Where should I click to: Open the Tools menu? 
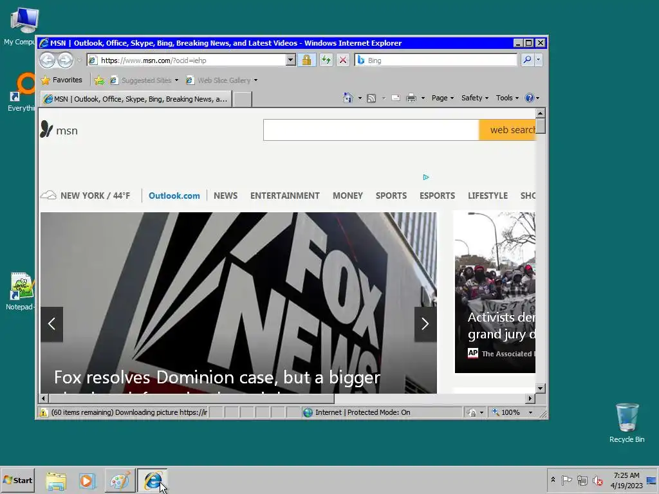(x=507, y=98)
